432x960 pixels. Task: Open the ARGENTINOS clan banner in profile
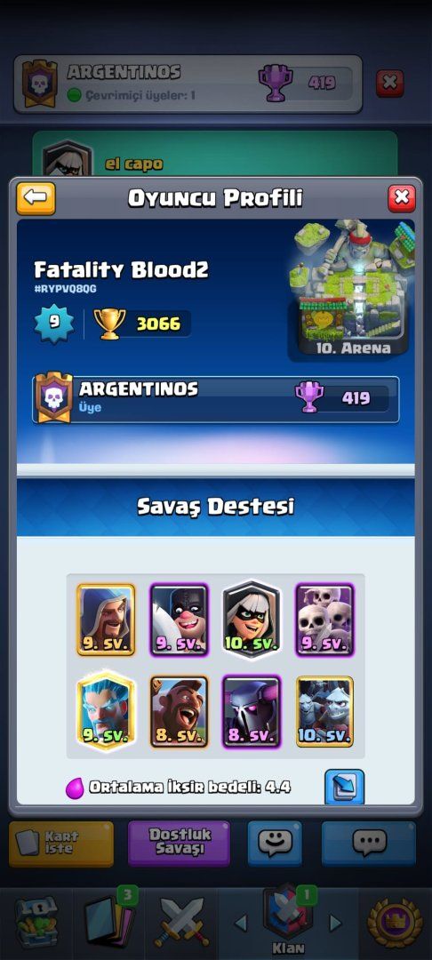point(216,398)
